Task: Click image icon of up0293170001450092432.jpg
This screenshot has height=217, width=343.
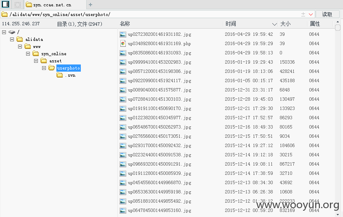Action: [123, 146]
